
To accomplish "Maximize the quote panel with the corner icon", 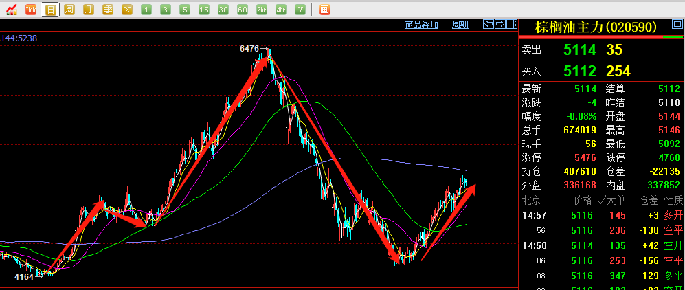I will [677, 25].
